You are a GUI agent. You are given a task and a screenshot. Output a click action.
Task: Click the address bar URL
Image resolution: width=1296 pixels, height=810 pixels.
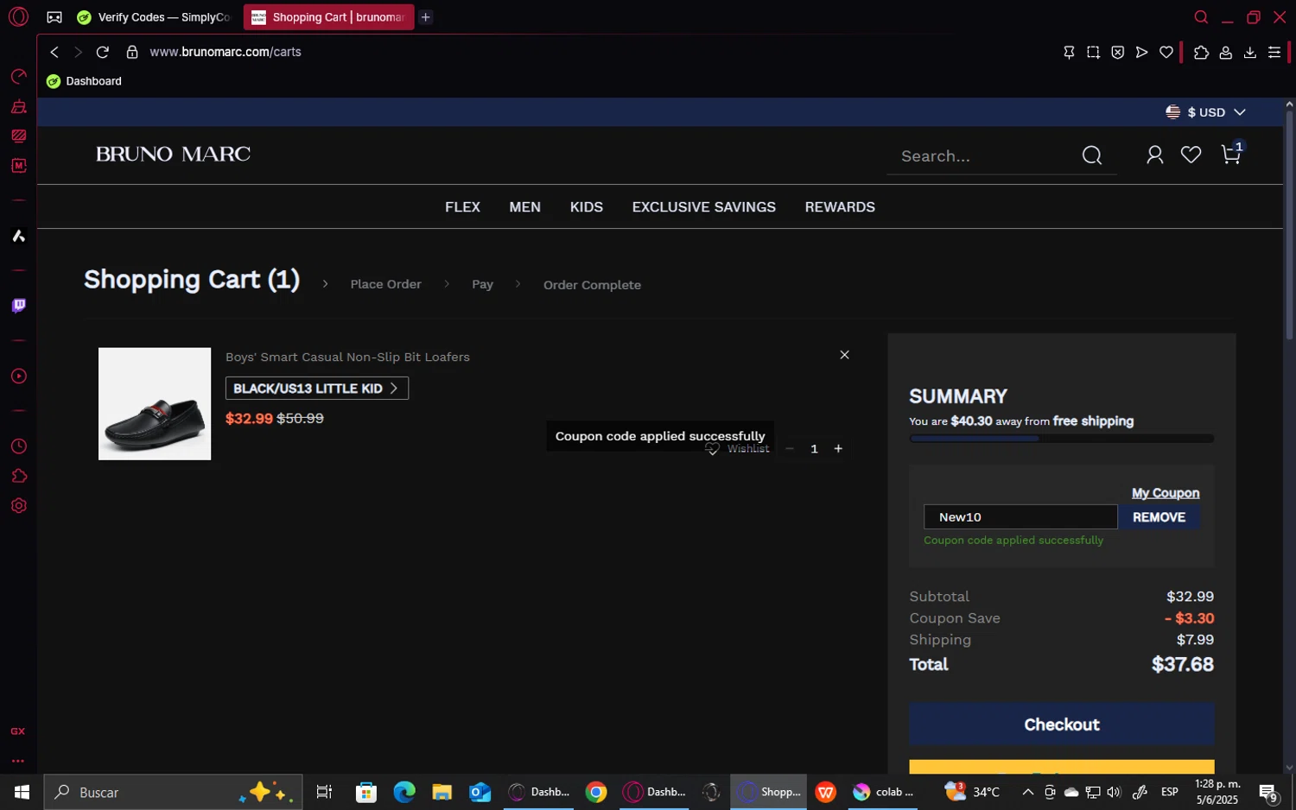(x=226, y=52)
